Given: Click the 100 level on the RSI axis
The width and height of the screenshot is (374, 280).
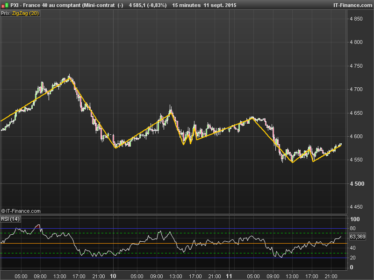Looking at the screenshot, I should pos(355,219).
